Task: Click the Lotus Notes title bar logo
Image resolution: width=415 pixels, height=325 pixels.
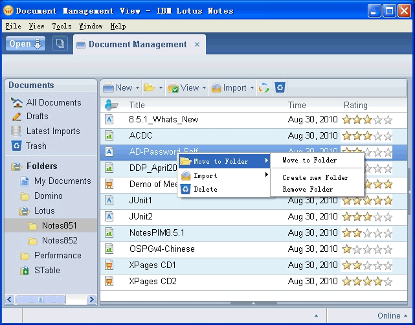Action: coord(8,10)
